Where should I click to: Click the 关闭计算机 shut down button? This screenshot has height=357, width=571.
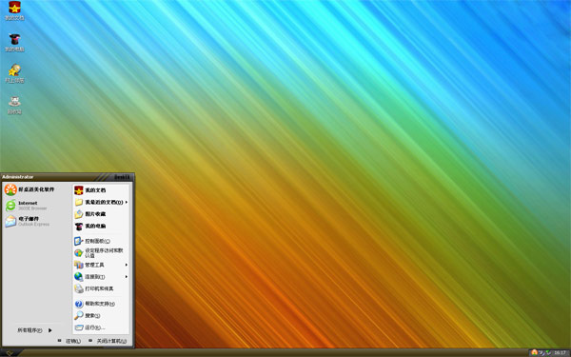[108, 341]
